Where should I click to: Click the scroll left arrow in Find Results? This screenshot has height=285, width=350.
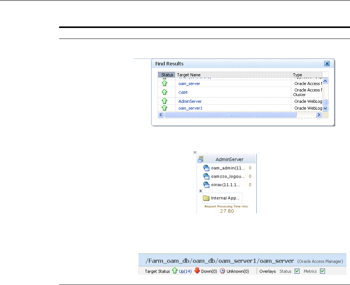(161, 115)
